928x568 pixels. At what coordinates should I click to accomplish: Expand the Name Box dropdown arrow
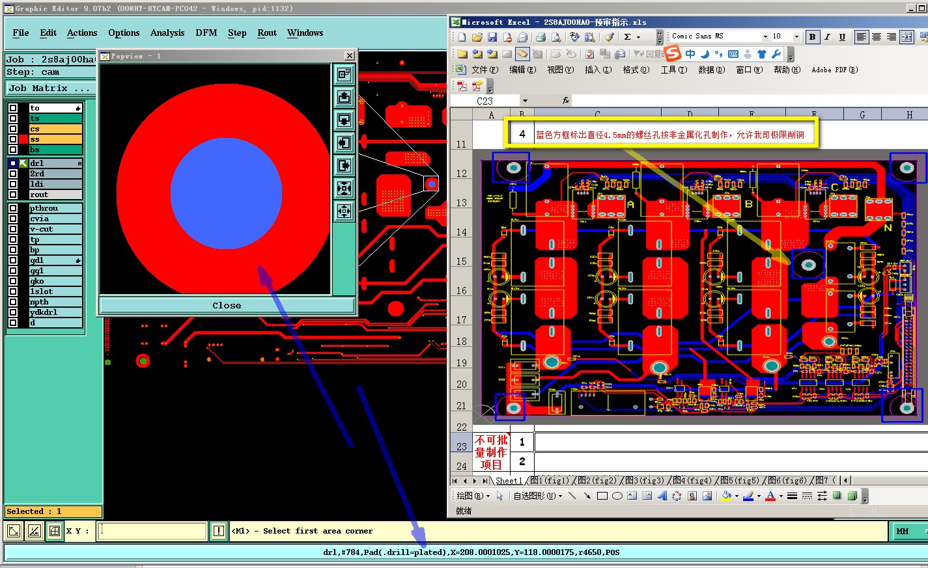525,101
